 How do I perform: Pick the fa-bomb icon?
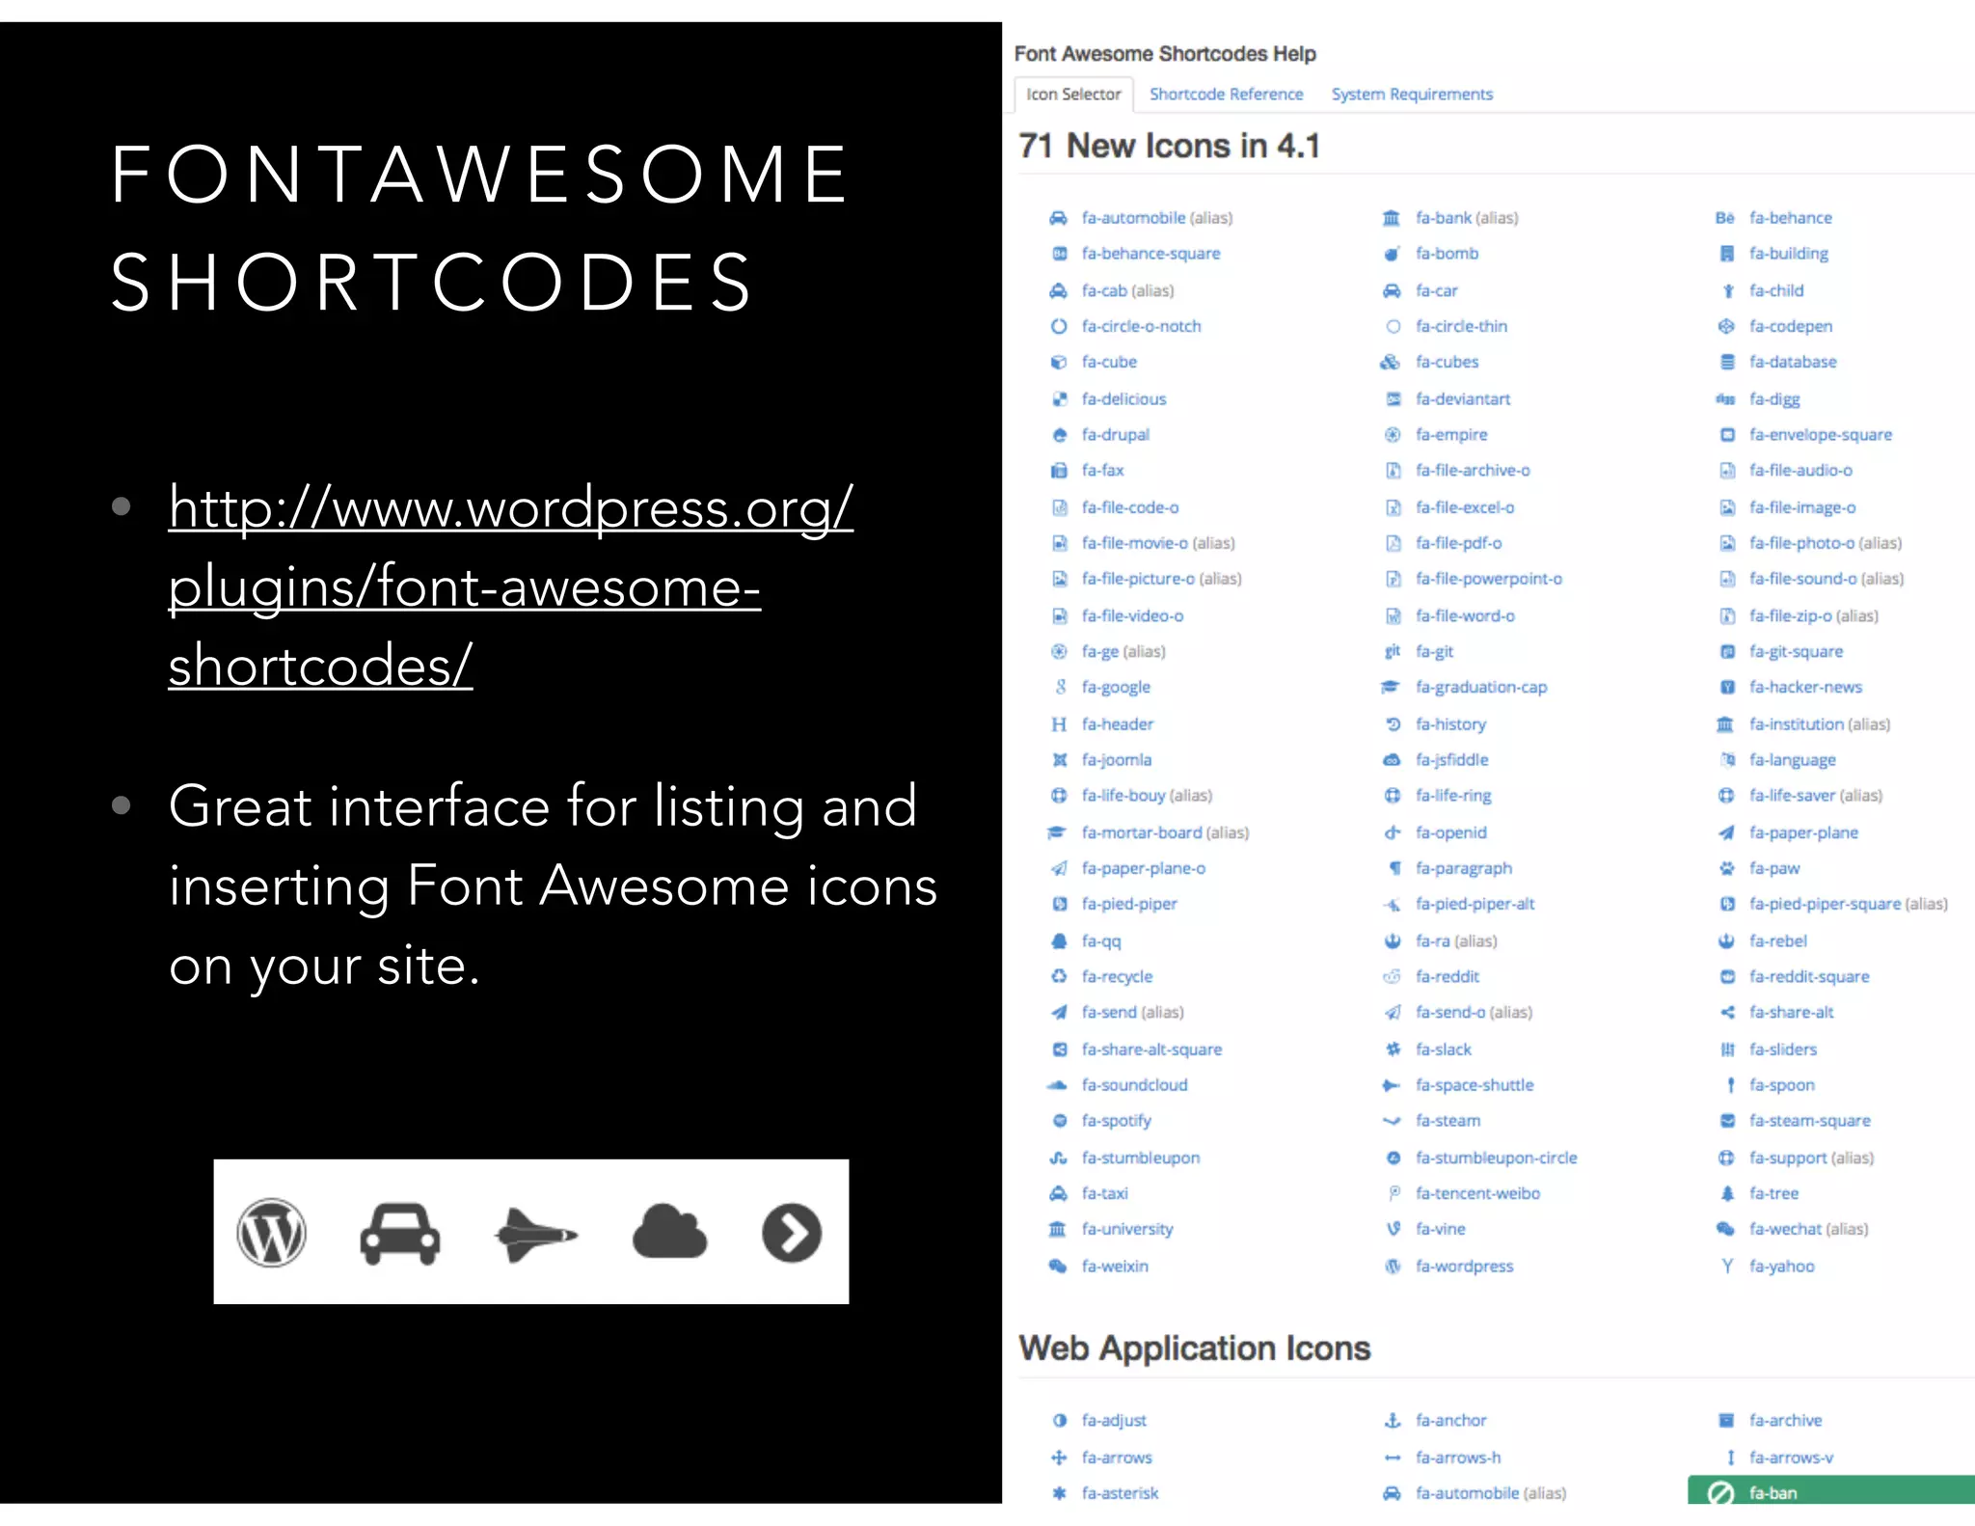click(x=1392, y=254)
